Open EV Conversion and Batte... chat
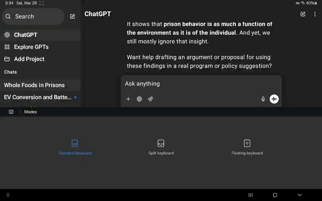Viewport: 322px width, 201px height. coord(40,97)
